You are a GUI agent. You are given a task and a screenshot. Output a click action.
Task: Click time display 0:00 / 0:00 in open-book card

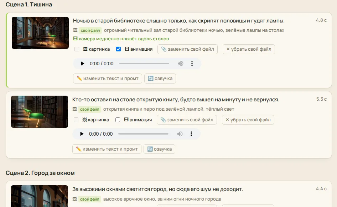coord(101,134)
